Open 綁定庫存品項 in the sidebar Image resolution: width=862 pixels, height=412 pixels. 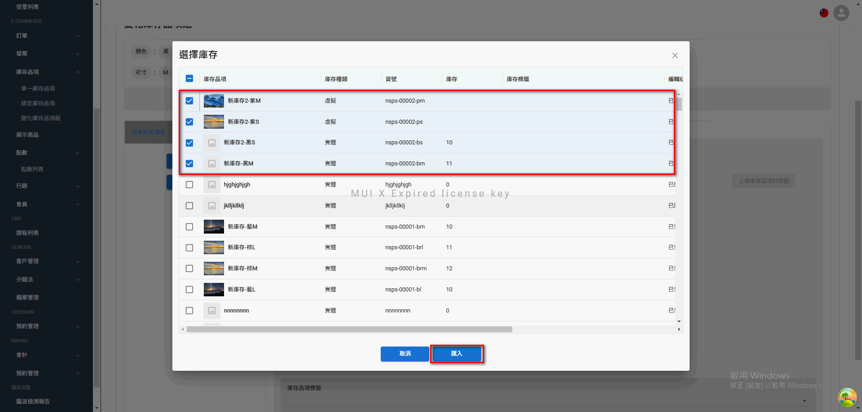click(38, 104)
